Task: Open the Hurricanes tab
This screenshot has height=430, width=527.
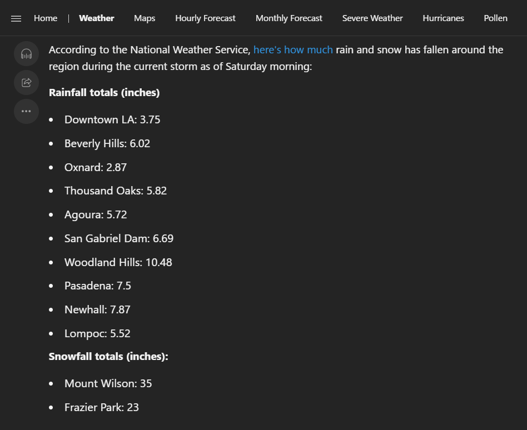Action: pyautogui.click(x=443, y=18)
